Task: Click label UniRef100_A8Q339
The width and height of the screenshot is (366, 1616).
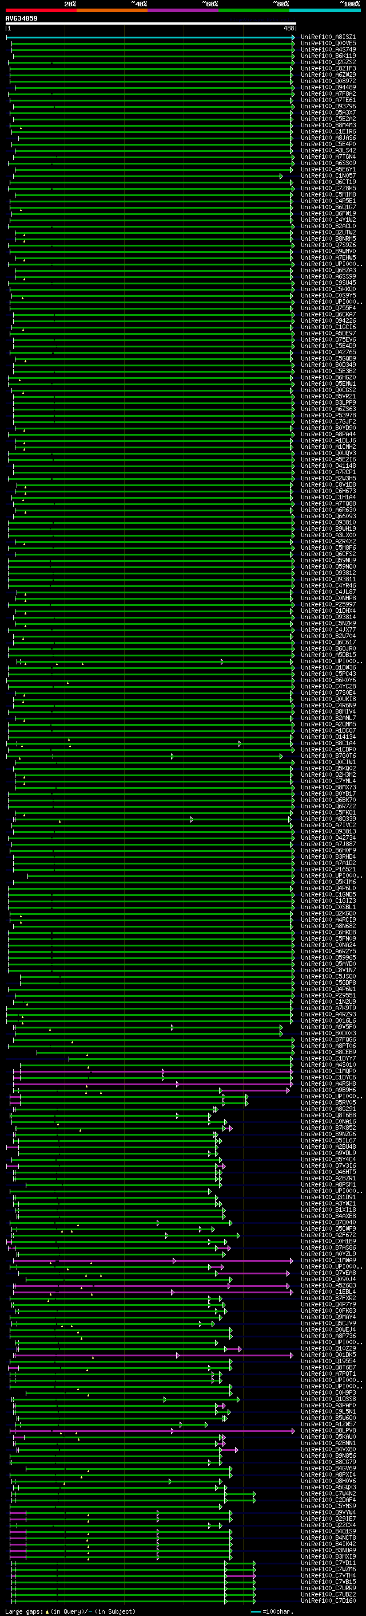Action: 328,819
